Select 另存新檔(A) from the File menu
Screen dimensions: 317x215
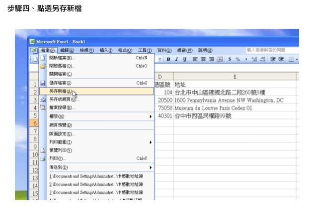click(96, 91)
